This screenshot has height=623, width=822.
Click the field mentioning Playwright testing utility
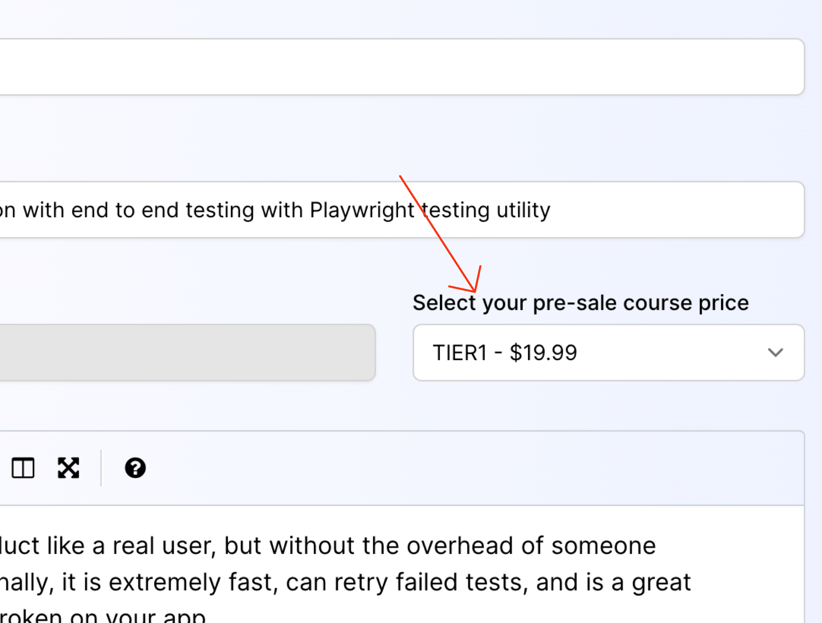click(658, 210)
